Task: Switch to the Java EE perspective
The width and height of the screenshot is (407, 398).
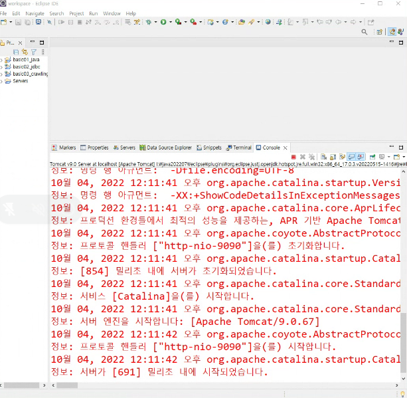Action: (392, 32)
